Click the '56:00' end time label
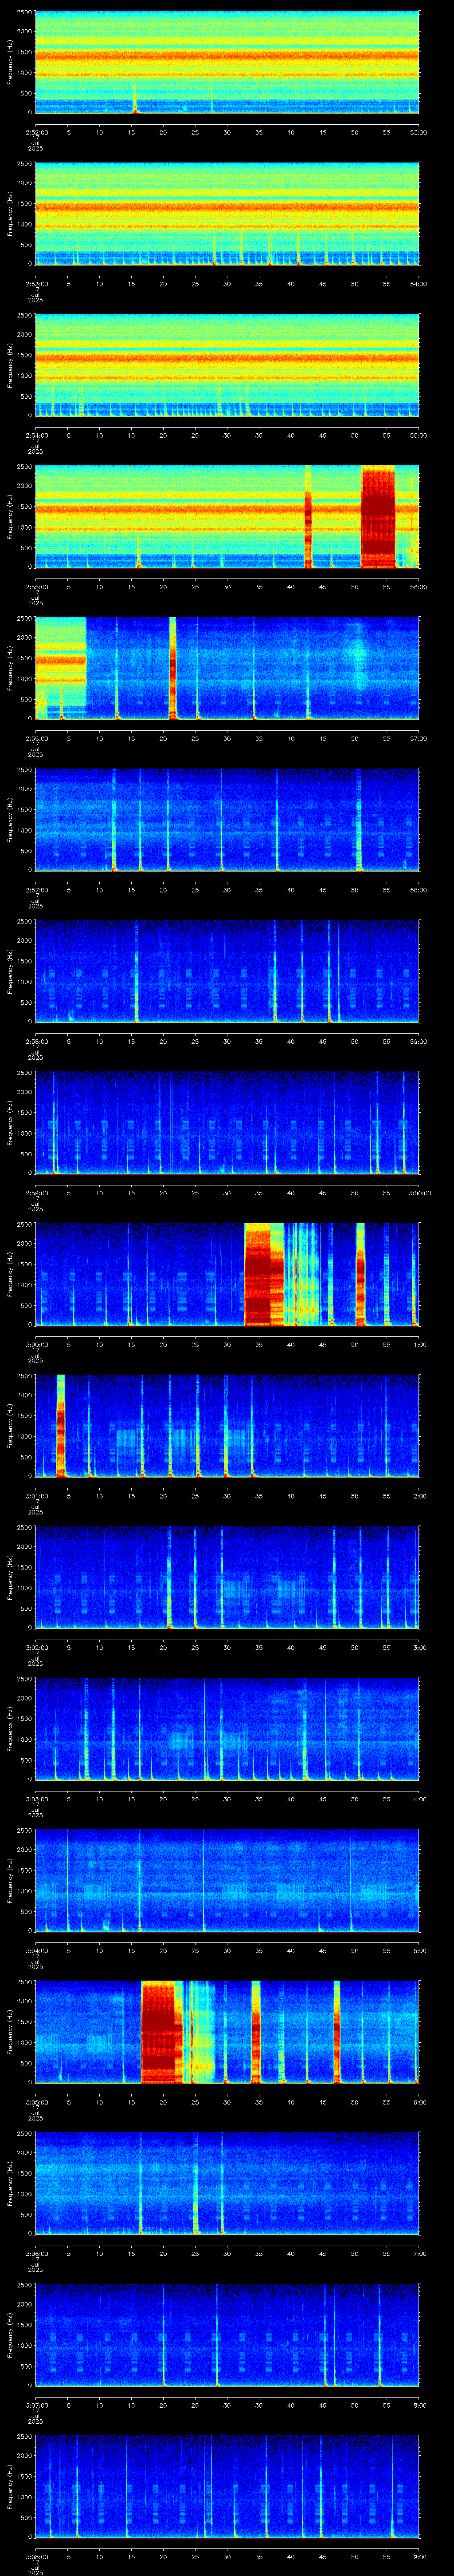 pos(419,586)
